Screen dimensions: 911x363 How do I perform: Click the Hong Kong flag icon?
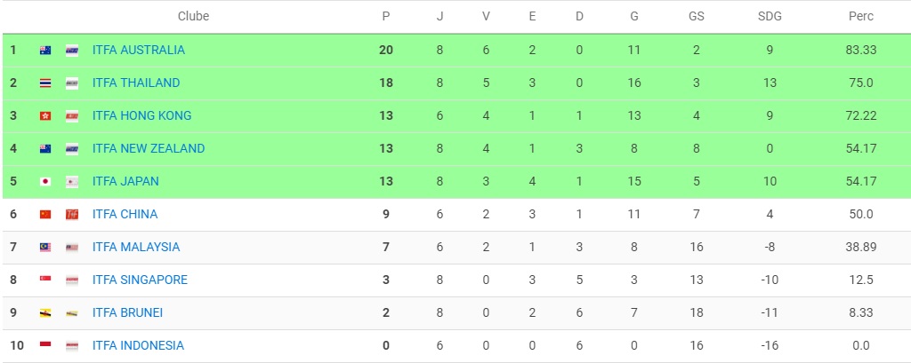click(x=45, y=116)
